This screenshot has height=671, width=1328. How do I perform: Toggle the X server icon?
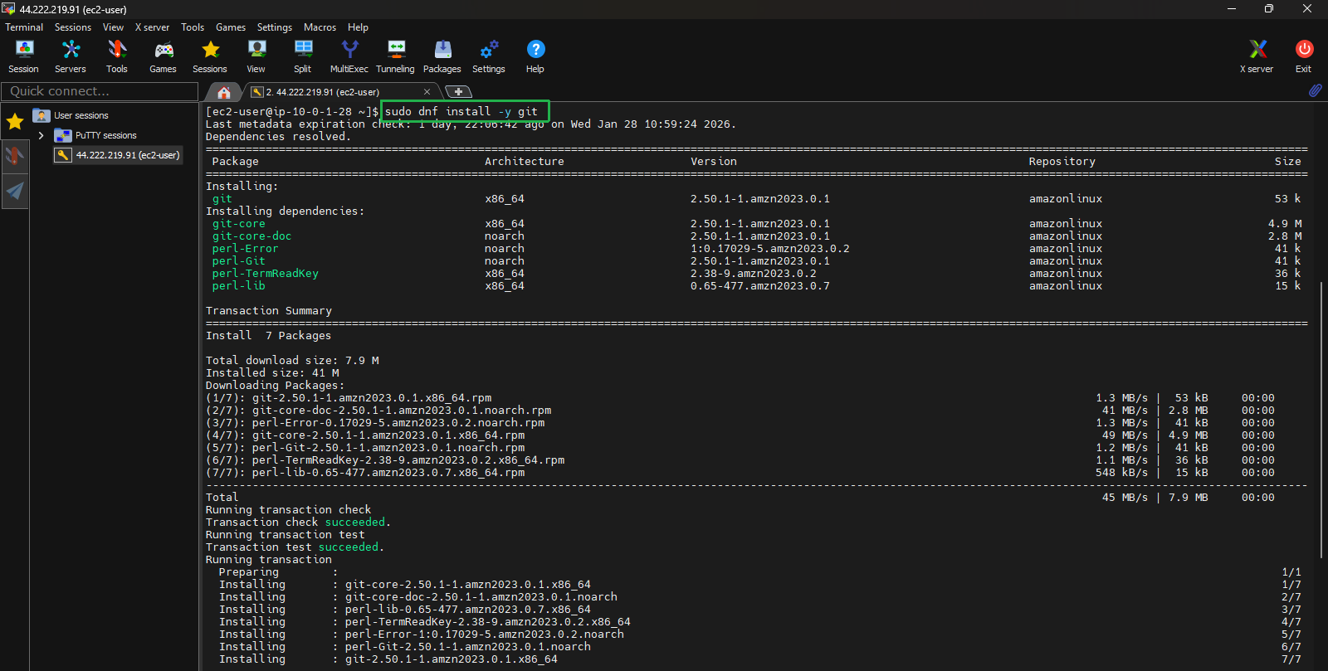[x=1257, y=56]
